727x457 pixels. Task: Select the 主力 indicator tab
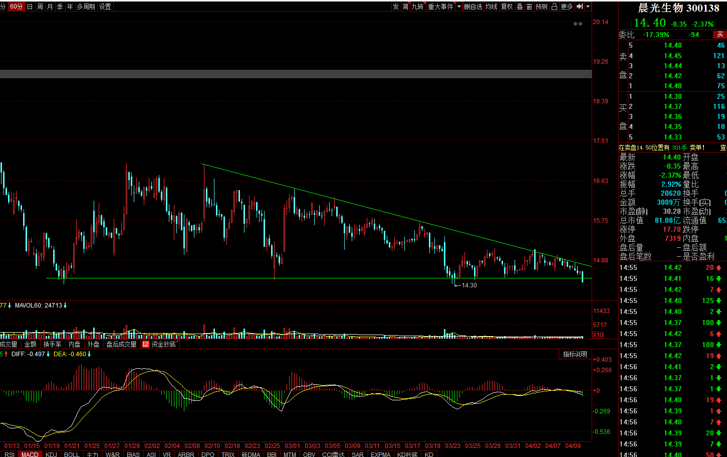click(93, 454)
